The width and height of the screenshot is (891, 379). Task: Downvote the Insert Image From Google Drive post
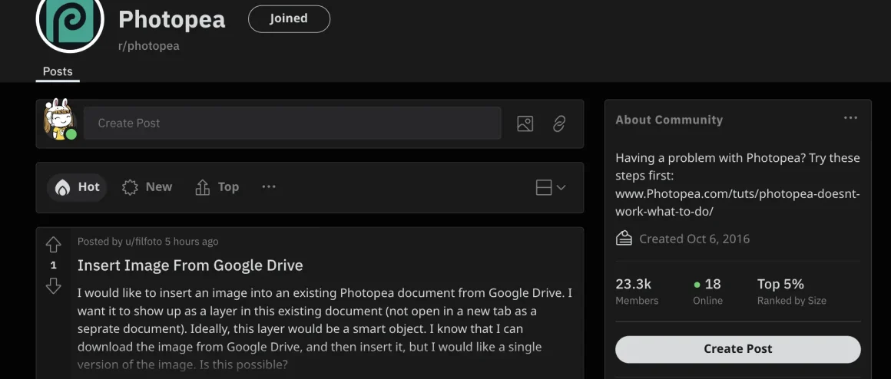(x=53, y=286)
